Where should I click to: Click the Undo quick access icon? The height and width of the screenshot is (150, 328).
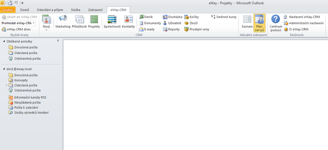click(16, 3)
